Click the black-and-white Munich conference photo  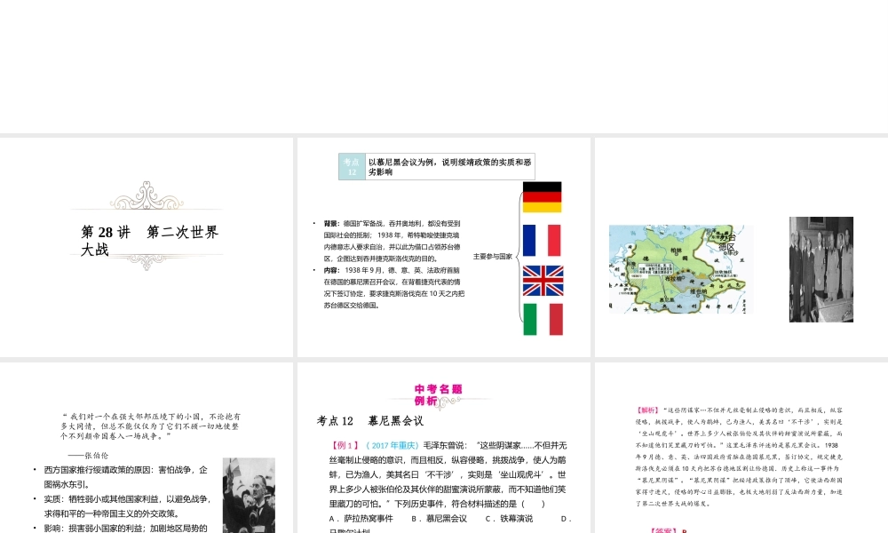coord(821,269)
